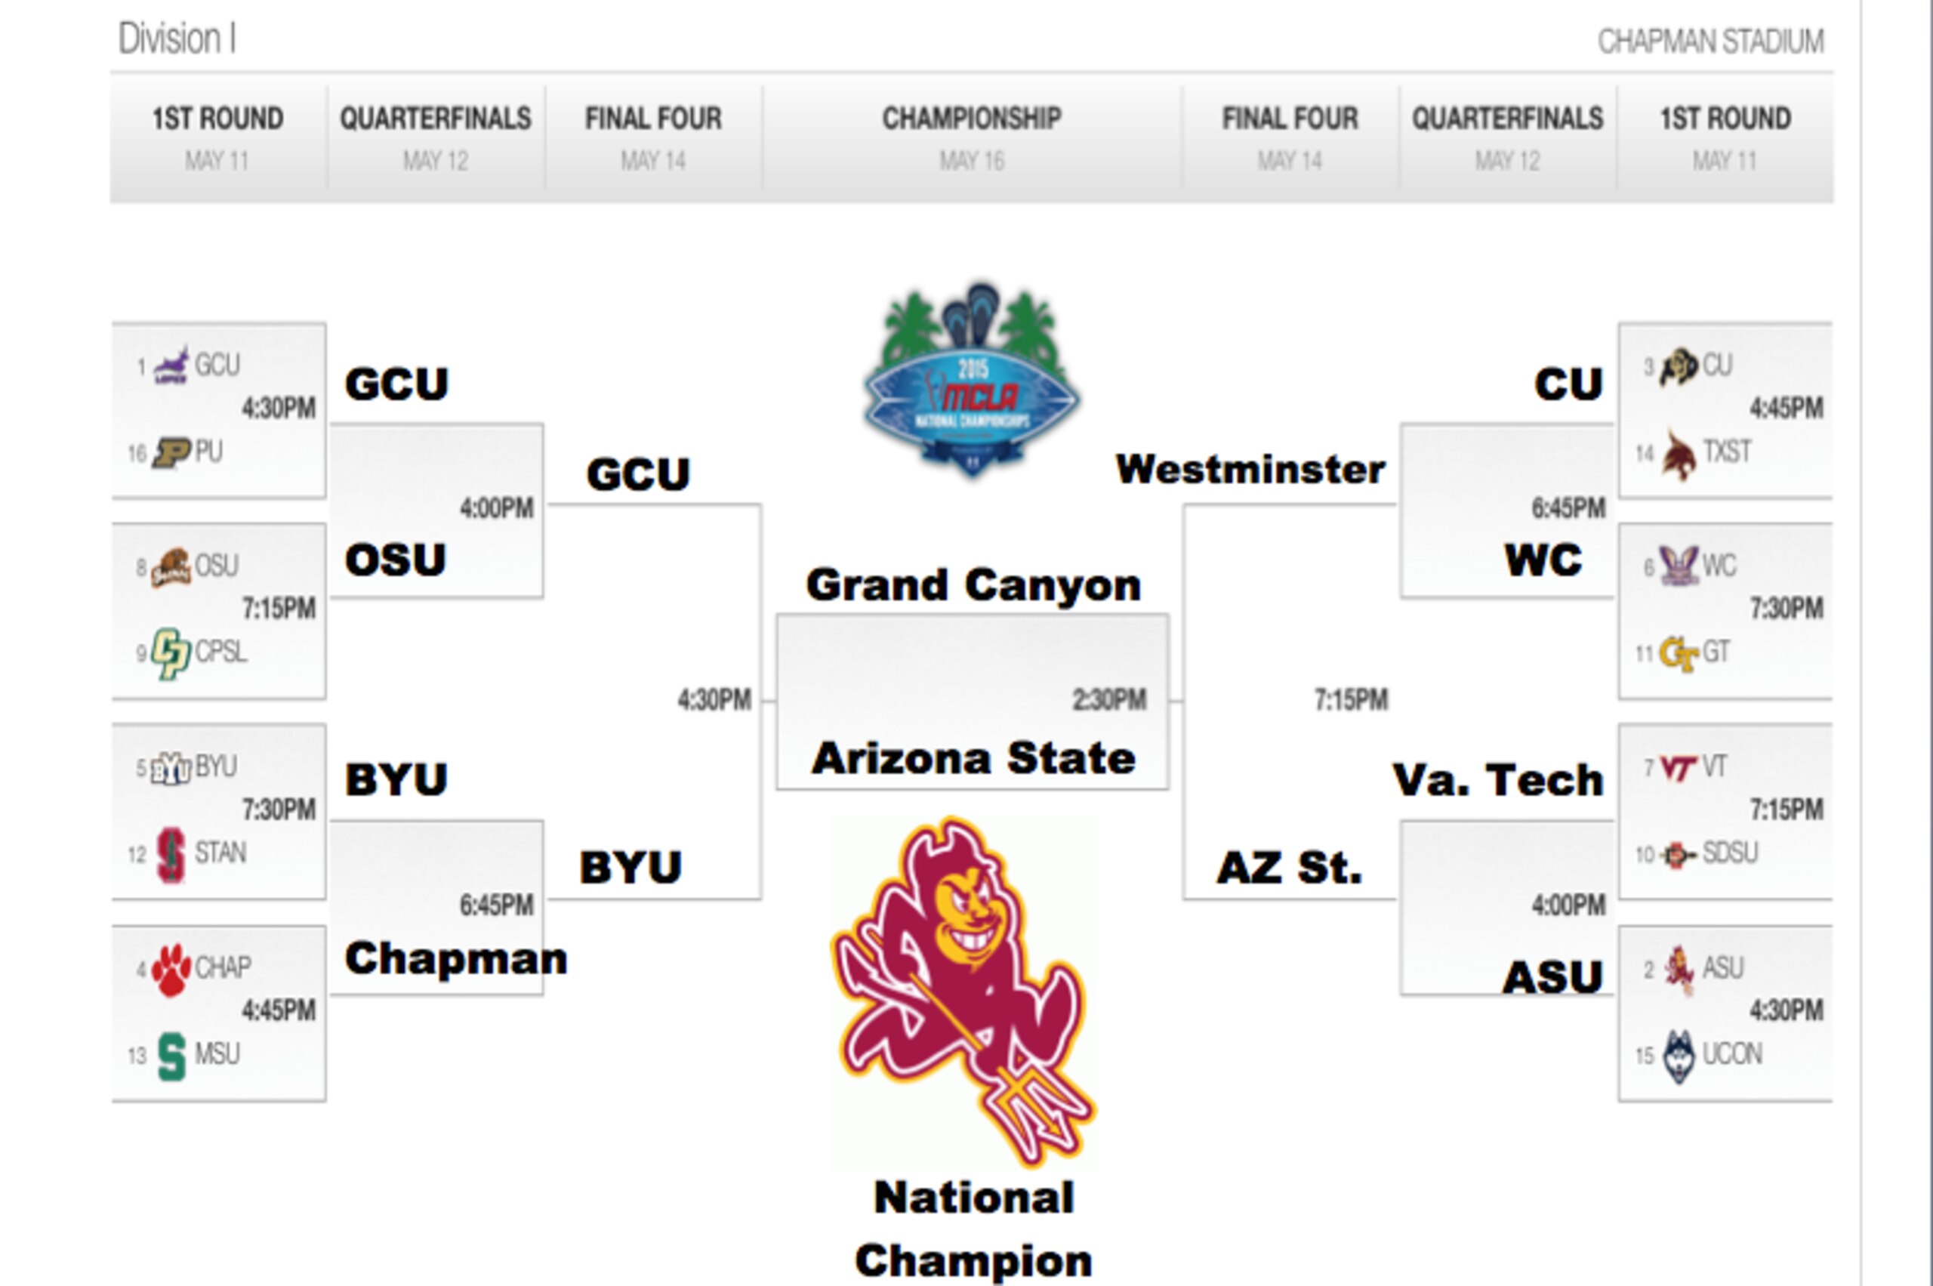The image size is (1933, 1286).
Task: Select the Purdue P logo
Action: (x=171, y=452)
